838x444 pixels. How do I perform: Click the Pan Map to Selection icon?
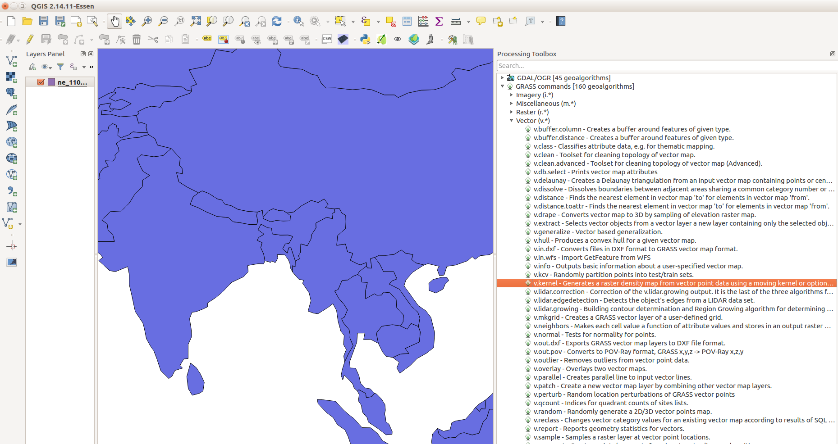coord(131,21)
